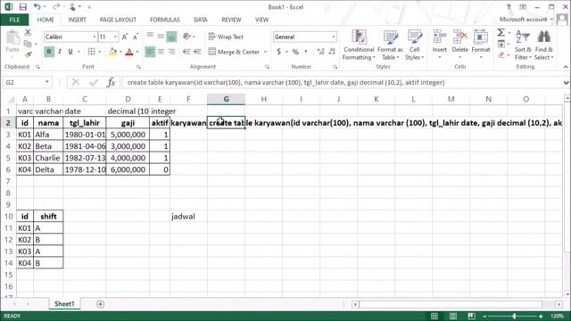The image size is (571, 321).
Task: Switch to Page Layout view in status bar
Action: coord(452,316)
